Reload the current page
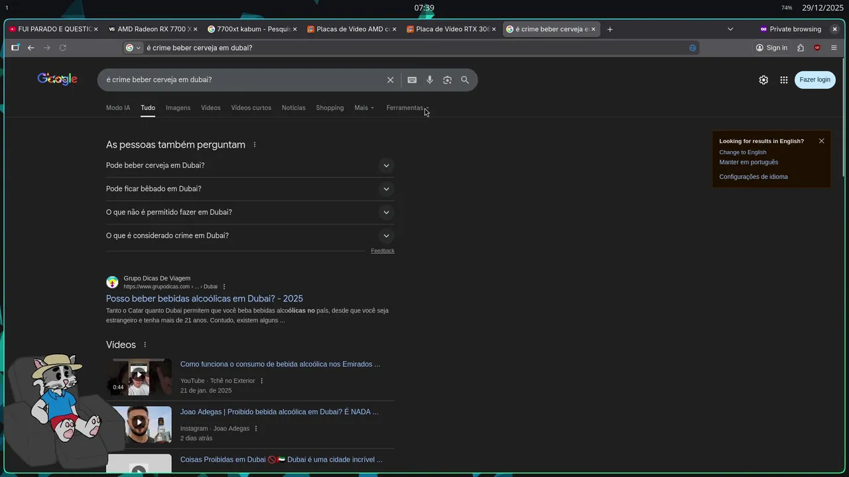The height and width of the screenshot is (477, 849). (x=63, y=48)
